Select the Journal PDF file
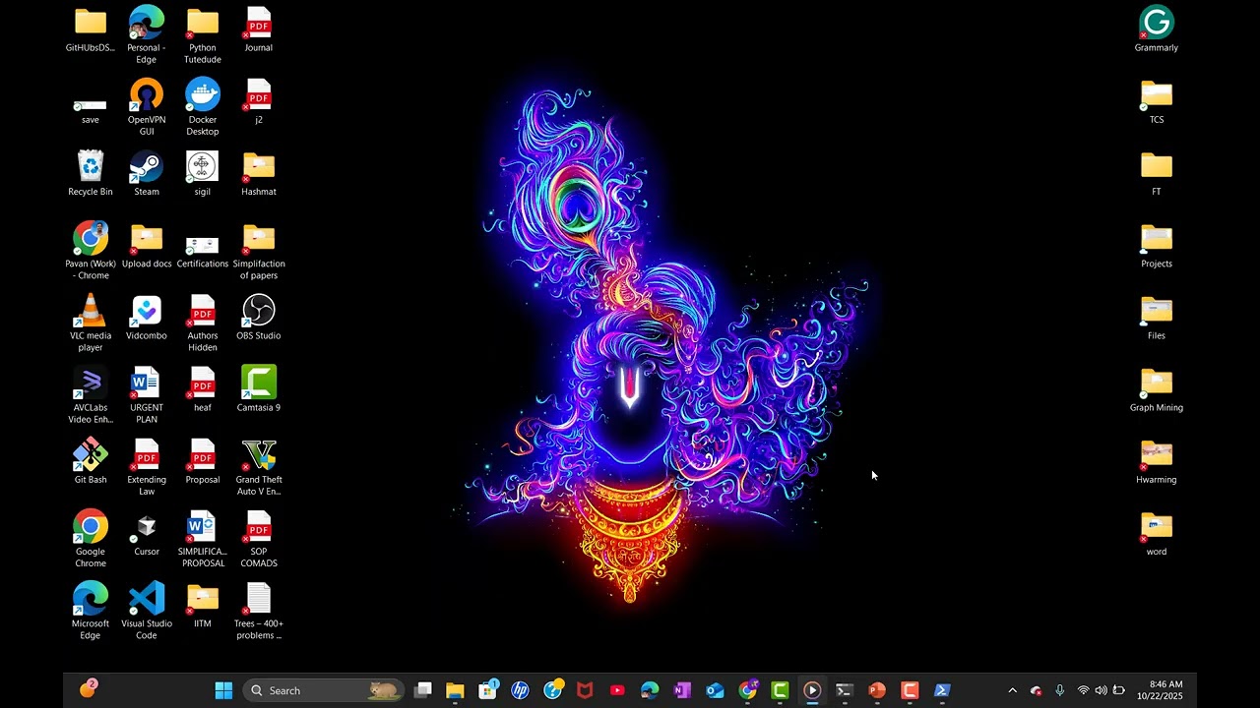This screenshot has height=708, width=1260. coord(259,22)
